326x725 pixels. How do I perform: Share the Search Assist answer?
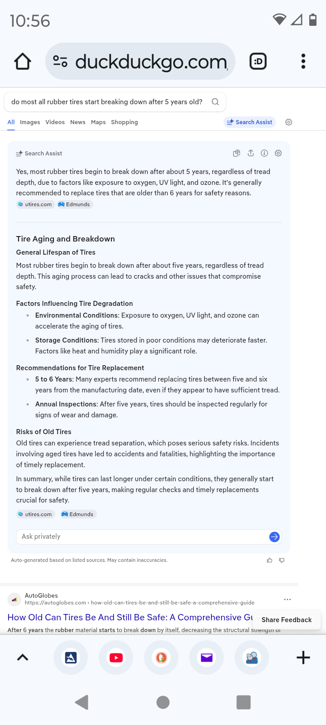pos(250,153)
